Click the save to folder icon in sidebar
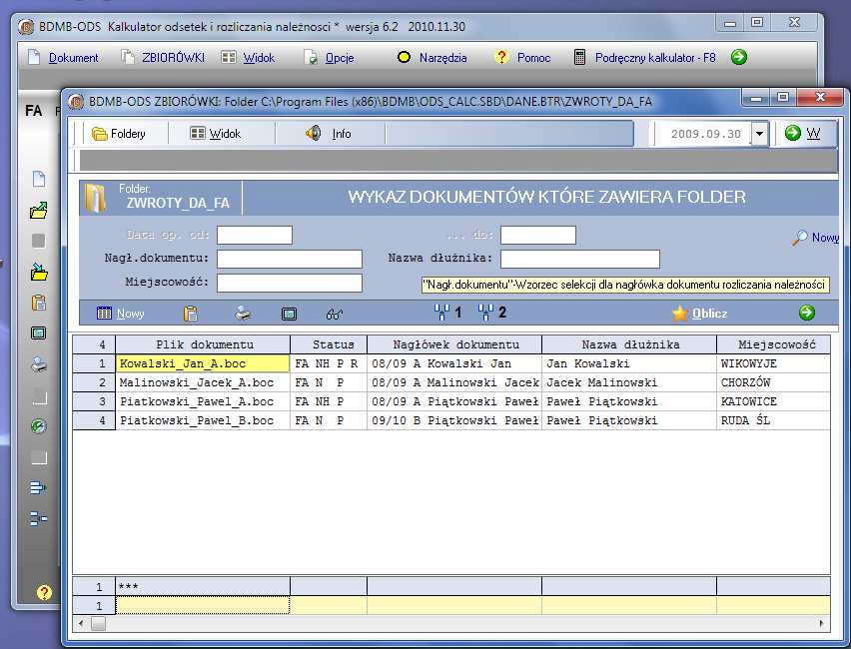 point(39,272)
